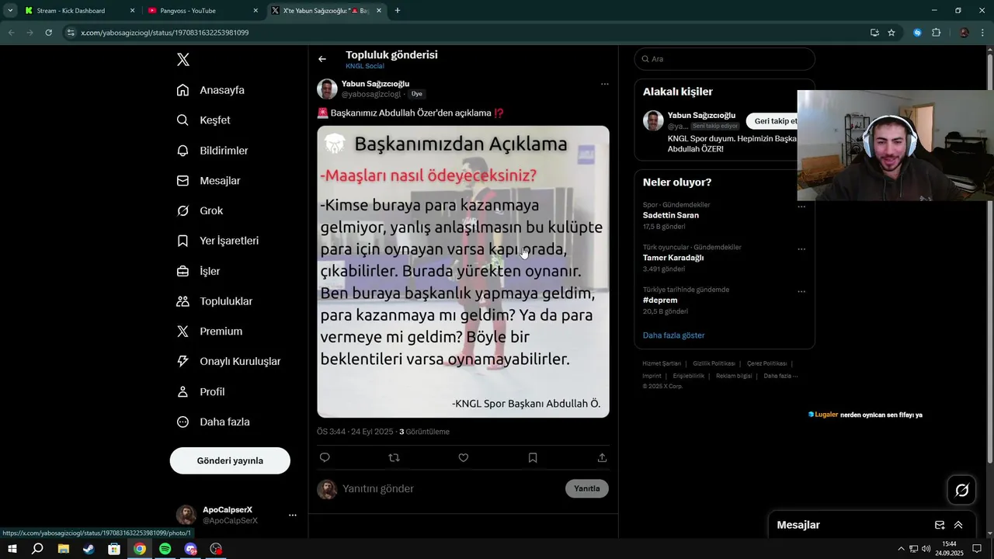Viewport: 994px width, 559px height.
Task: Open Chrome three-dot menu
Action: click(x=982, y=33)
